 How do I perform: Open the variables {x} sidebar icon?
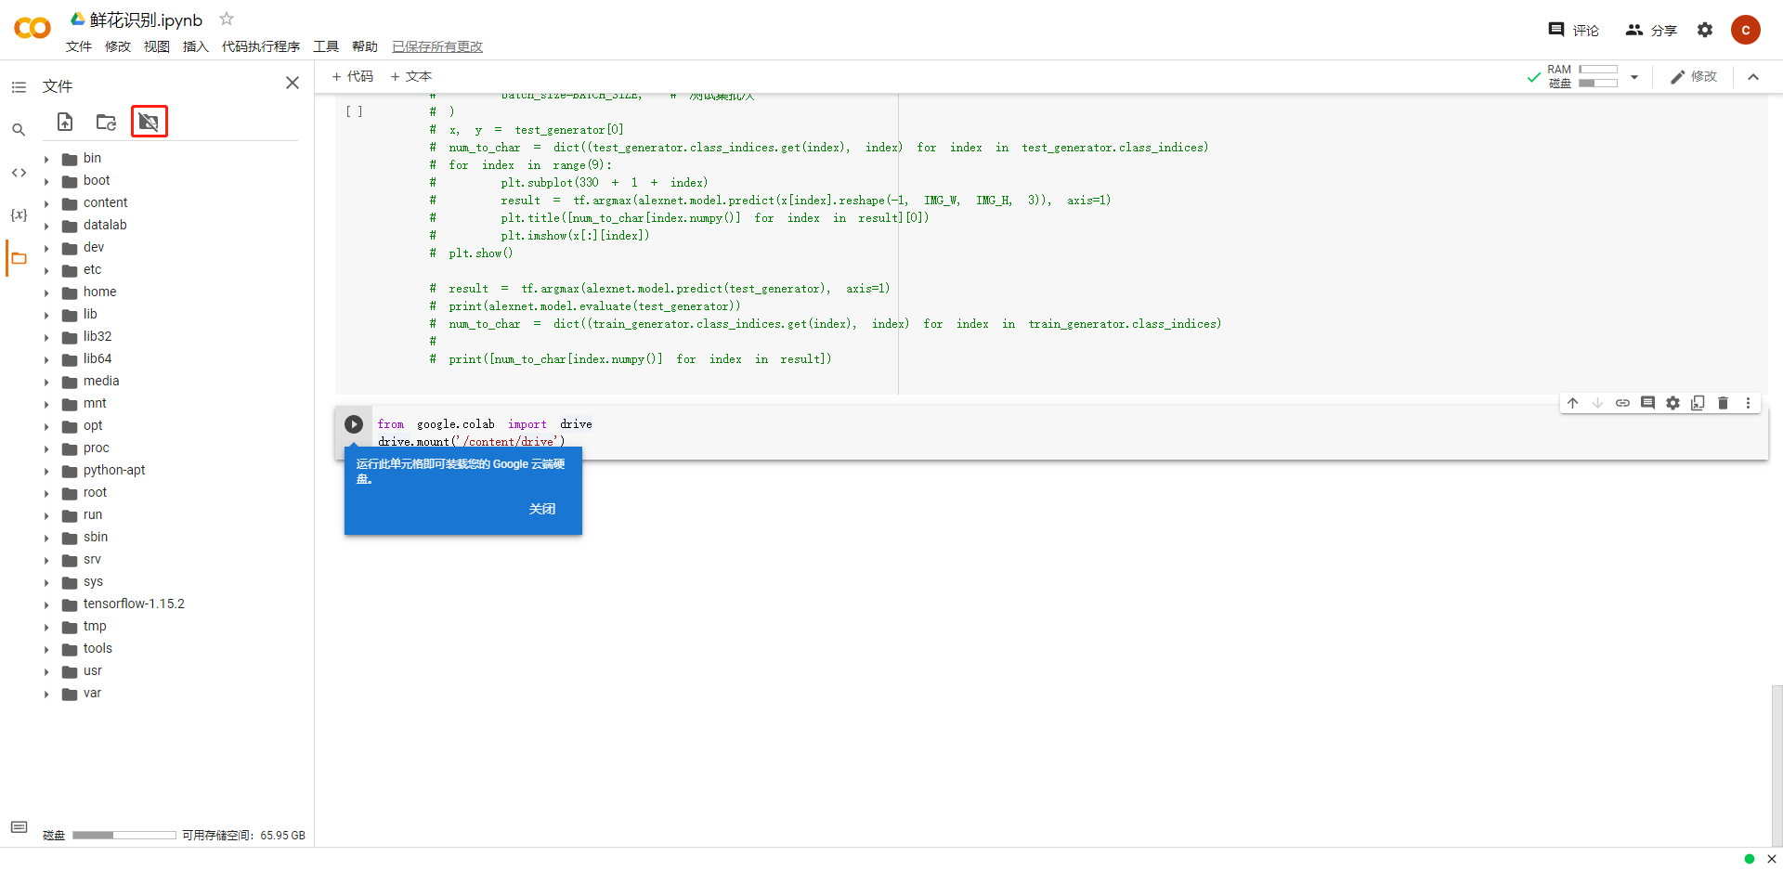(19, 214)
